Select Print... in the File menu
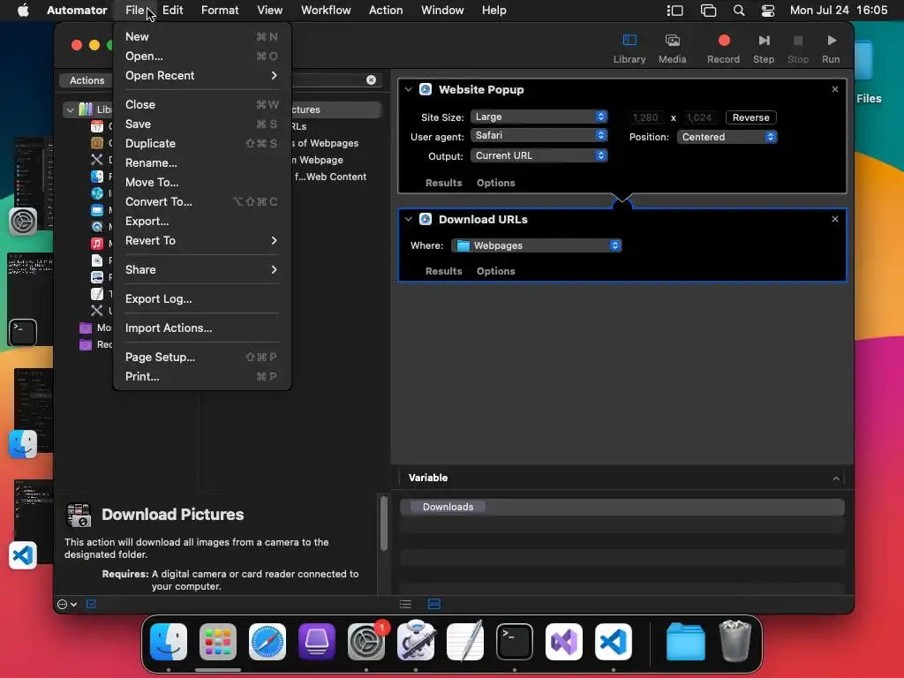The width and height of the screenshot is (904, 678). [202, 376]
